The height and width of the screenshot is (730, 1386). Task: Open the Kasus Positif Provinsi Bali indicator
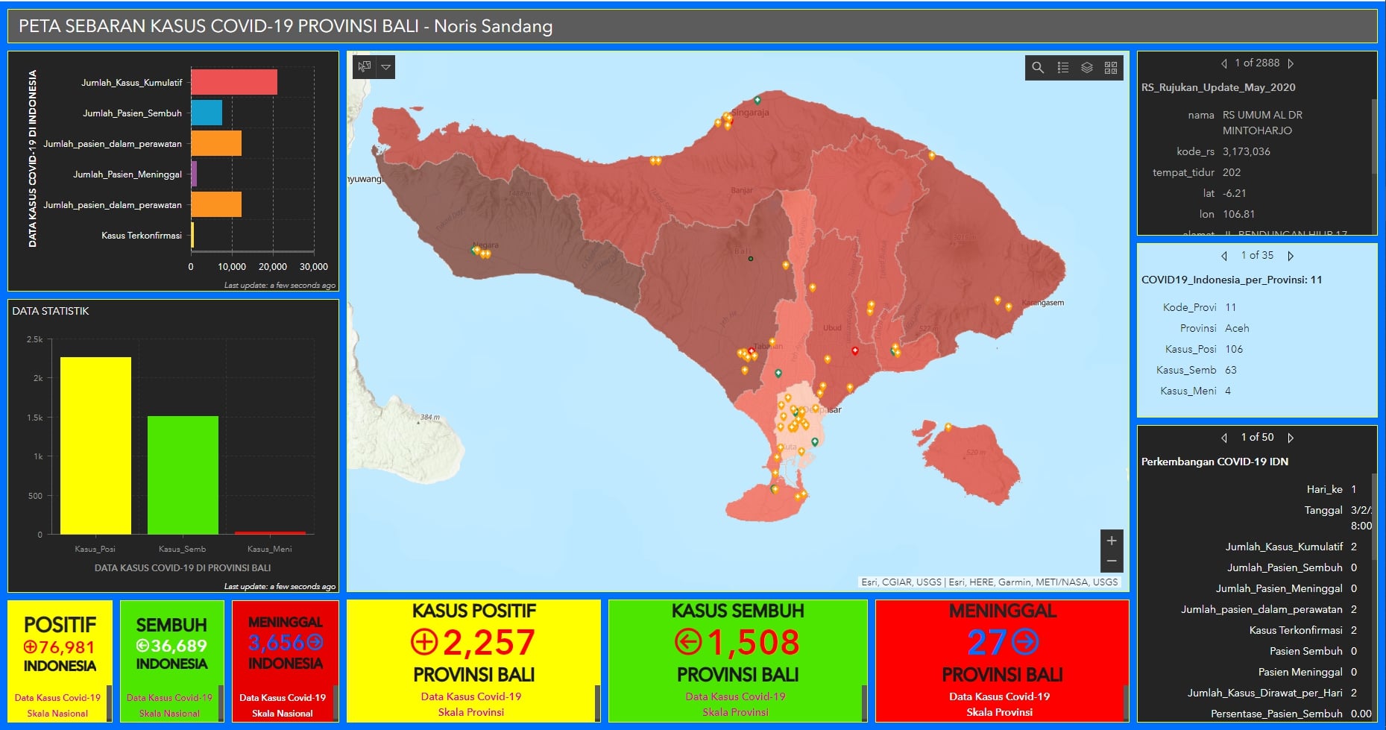coord(473,661)
